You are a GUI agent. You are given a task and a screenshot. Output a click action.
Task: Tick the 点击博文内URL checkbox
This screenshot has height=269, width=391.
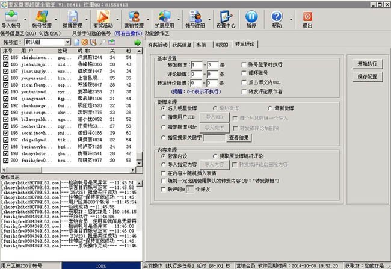pyautogui.click(x=244, y=82)
